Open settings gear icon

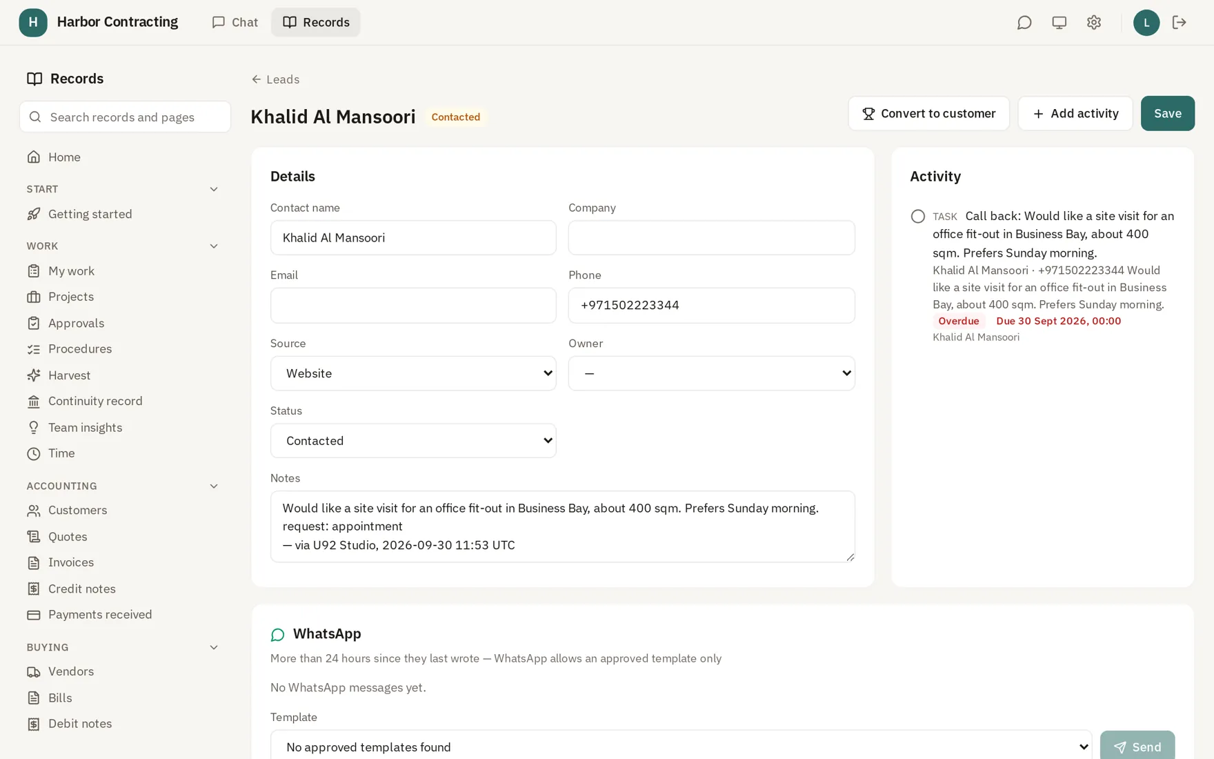tap(1094, 23)
